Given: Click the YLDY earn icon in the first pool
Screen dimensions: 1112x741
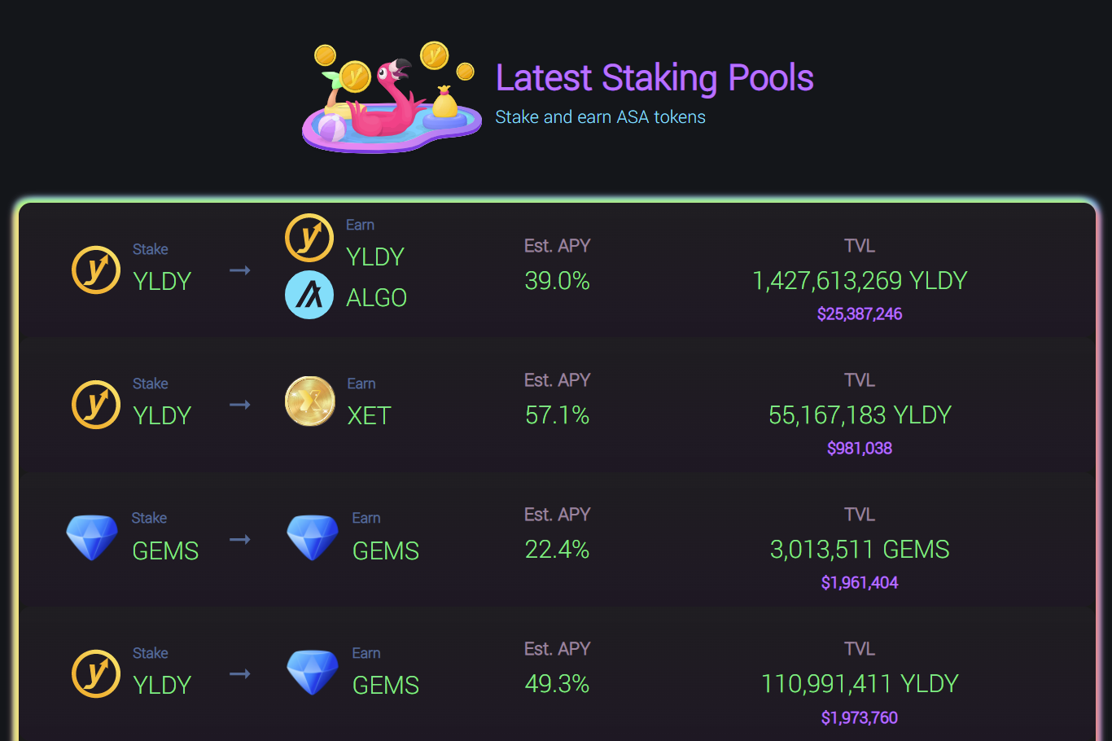Looking at the screenshot, I should coord(309,237).
